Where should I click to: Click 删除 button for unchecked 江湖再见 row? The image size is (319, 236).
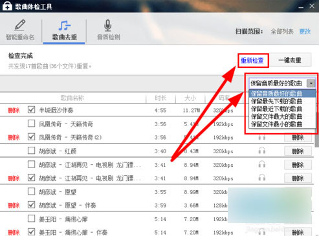tap(298, 165)
